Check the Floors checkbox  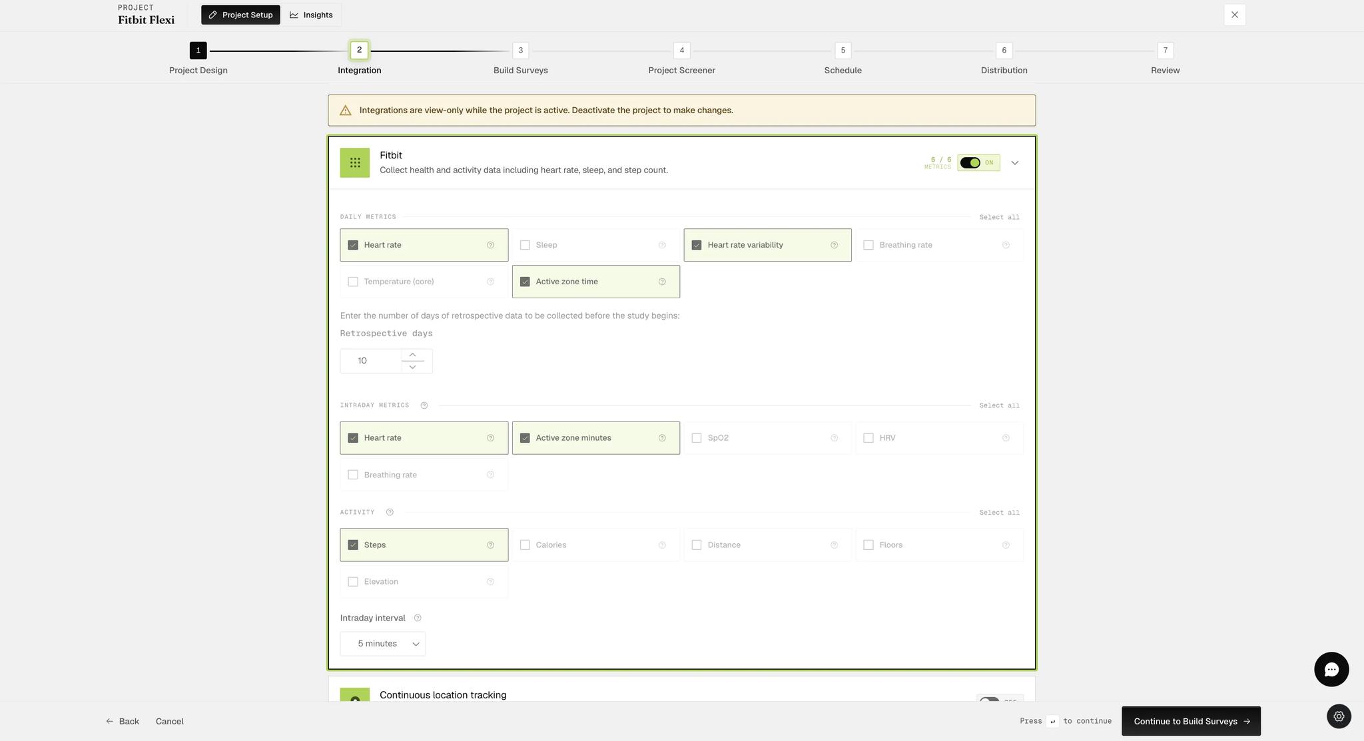click(868, 545)
